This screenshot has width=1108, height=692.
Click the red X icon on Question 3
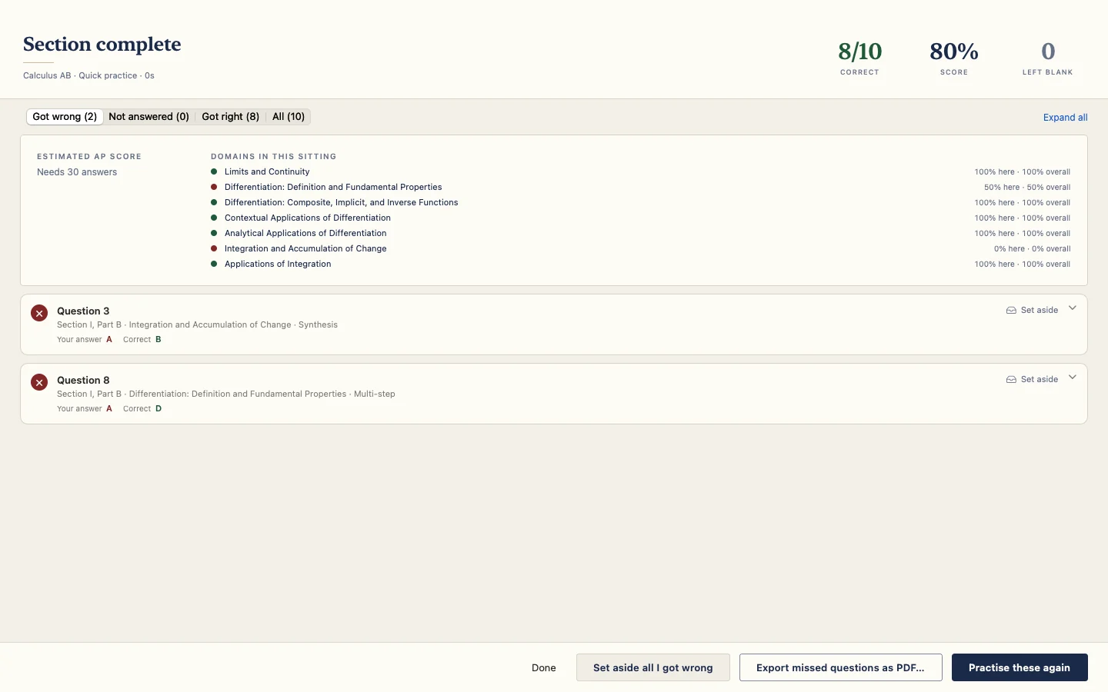pyautogui.click(x=39, y=313)
